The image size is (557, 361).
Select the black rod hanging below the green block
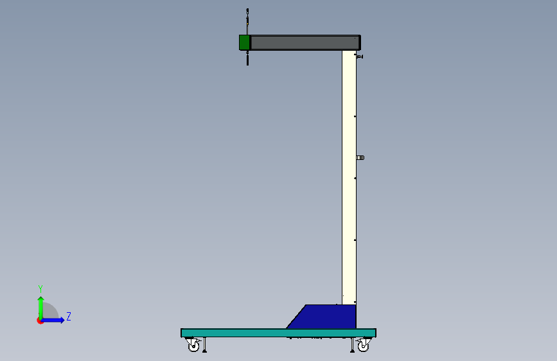click(x=247, y=58)
